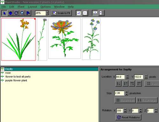Select flower to test all parts row
This screenshot has height=122, width=159.
click(x=50, y=77)
